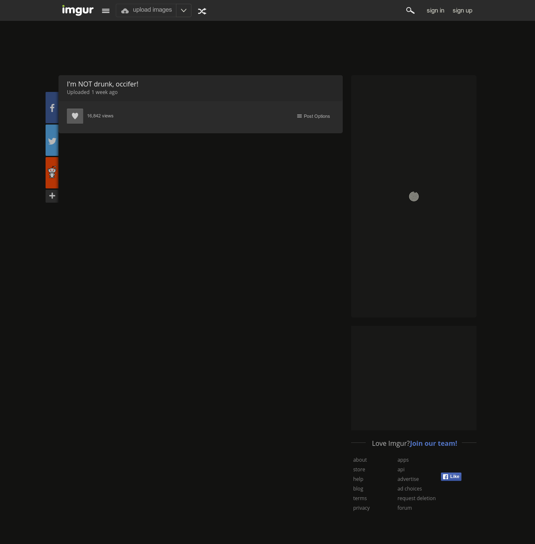Screen dimensions: 535x544
Task: Favorite the post with heart button
Action: tap(75, 116)
